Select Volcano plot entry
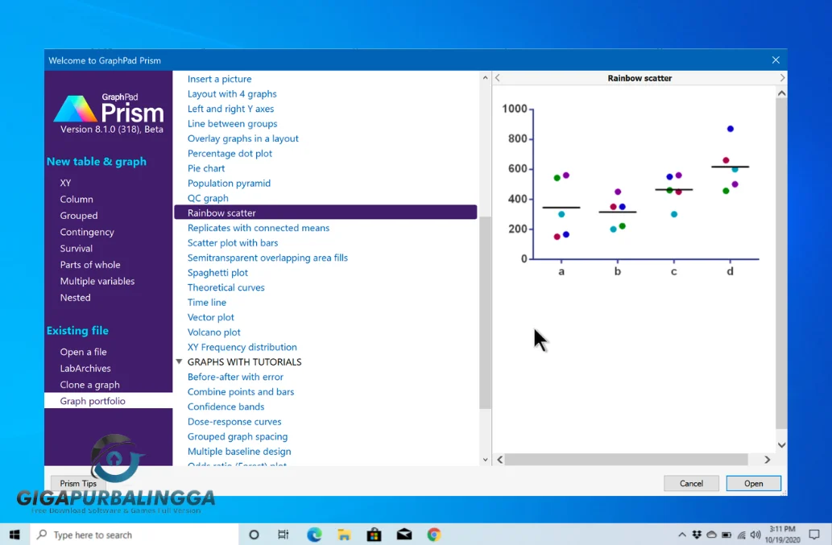This screenshot has height=545, width=832. pos(213,332)
